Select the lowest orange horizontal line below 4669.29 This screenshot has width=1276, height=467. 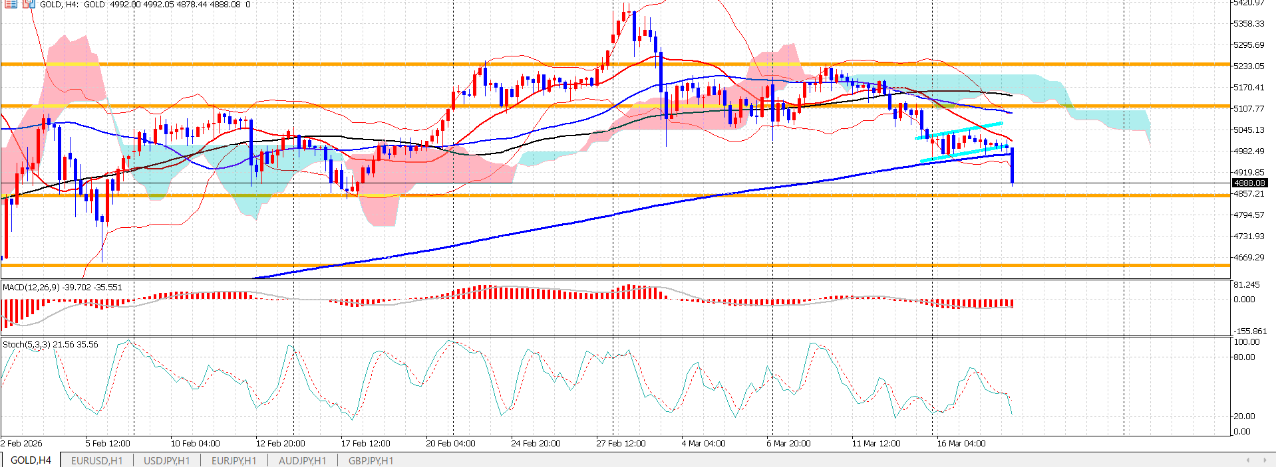coord(599,265)
